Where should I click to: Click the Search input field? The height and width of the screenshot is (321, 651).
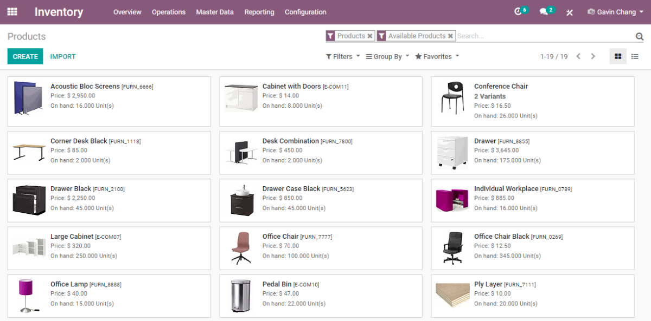click(515, 36)
